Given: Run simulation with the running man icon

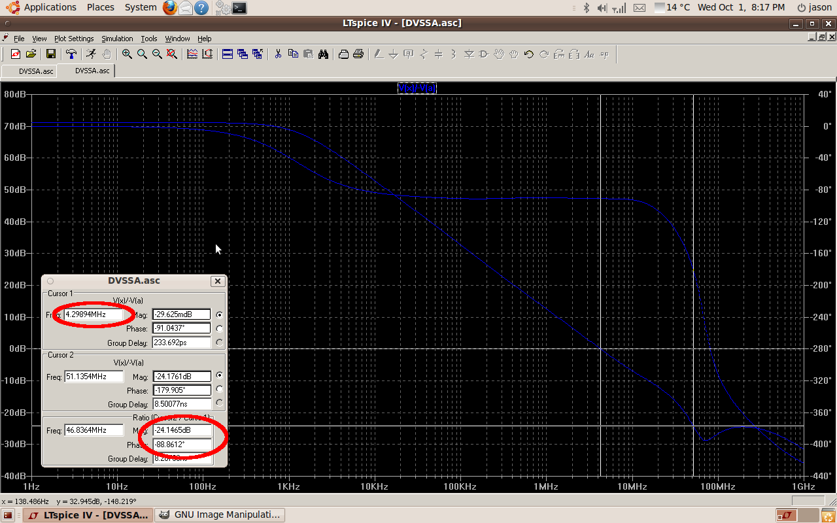Looking at the screenshot, I should click(x=91, y=54).
